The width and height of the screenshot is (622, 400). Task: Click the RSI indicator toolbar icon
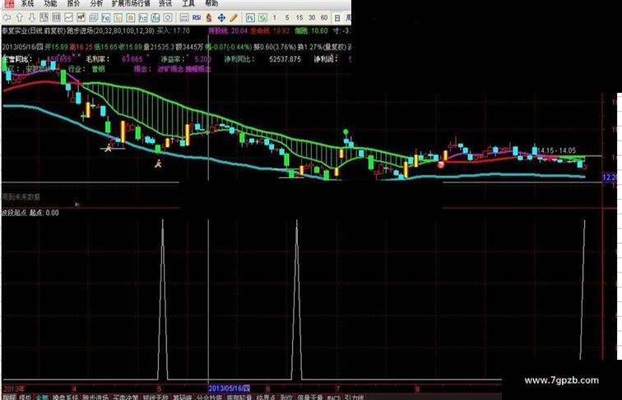click(197, 17)
